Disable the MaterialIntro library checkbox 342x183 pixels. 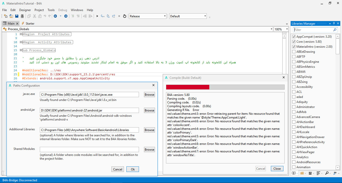point(294,47)
